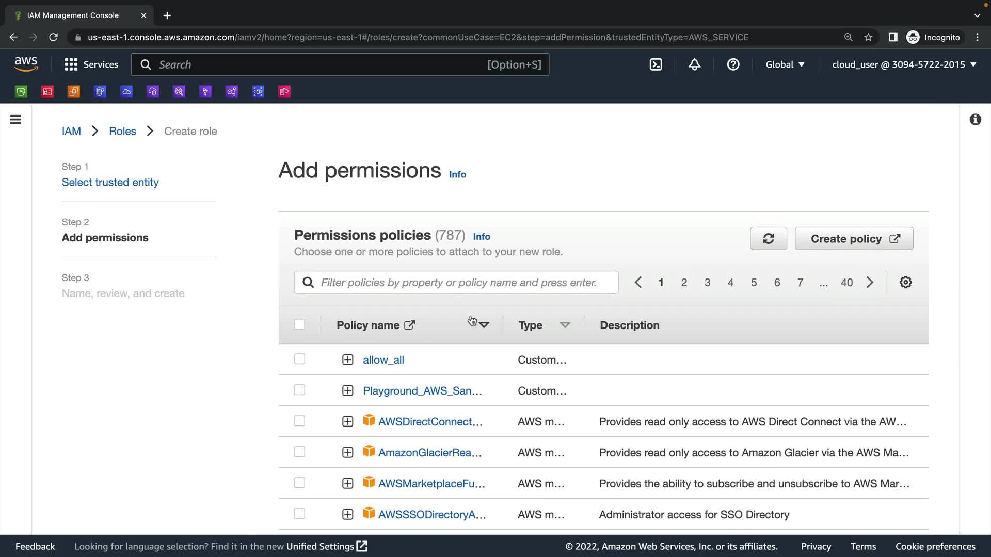Check the allow_all policy checkbox
The height and width of the screenshot is (557, 991).
coord(299,359)
